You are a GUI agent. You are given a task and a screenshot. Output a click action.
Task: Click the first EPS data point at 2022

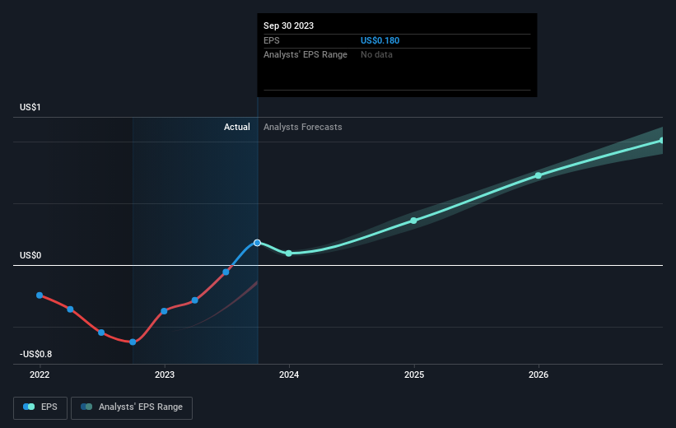coord(40,295)
